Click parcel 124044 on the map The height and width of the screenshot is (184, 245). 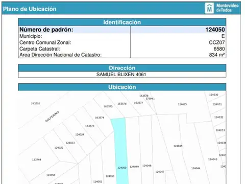195,168
